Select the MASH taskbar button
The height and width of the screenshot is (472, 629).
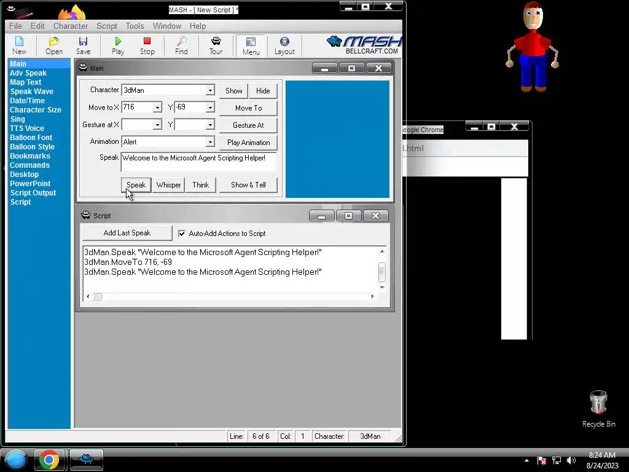(86, 460)
